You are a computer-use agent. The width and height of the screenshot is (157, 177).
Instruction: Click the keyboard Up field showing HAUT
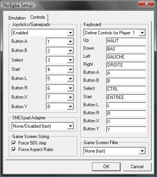coord(126,41)
